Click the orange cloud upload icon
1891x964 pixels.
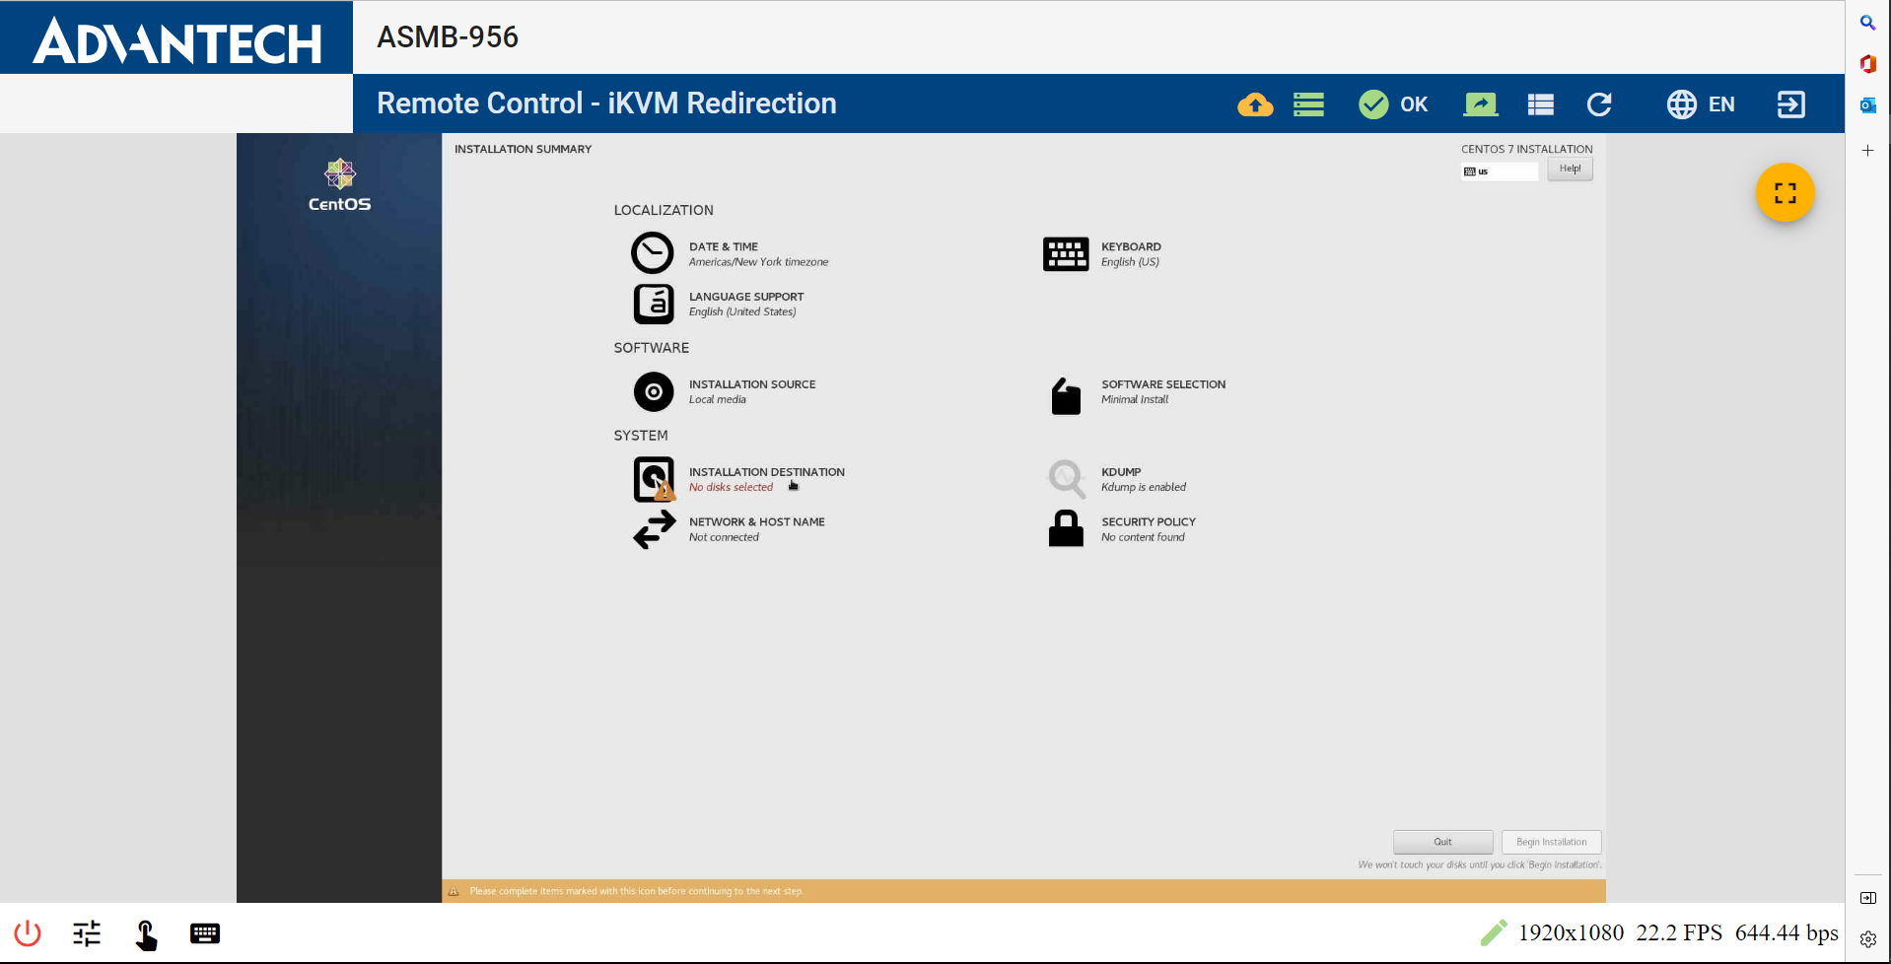point(1255,104)
